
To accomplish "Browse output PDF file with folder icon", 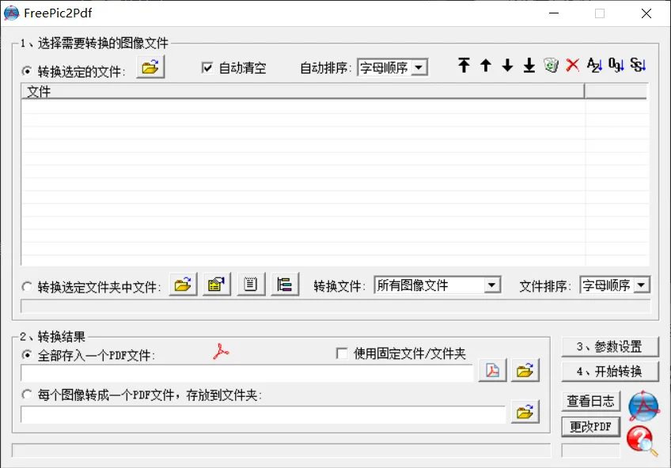I will click(x=525, y=370).
